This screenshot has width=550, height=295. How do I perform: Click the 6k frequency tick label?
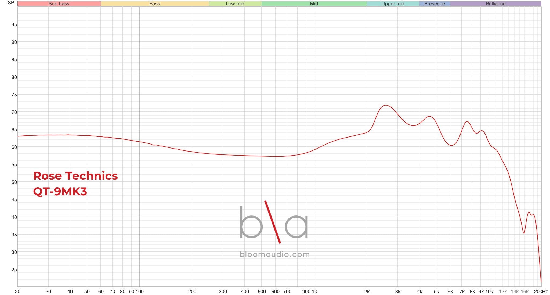tap(450, 292)
